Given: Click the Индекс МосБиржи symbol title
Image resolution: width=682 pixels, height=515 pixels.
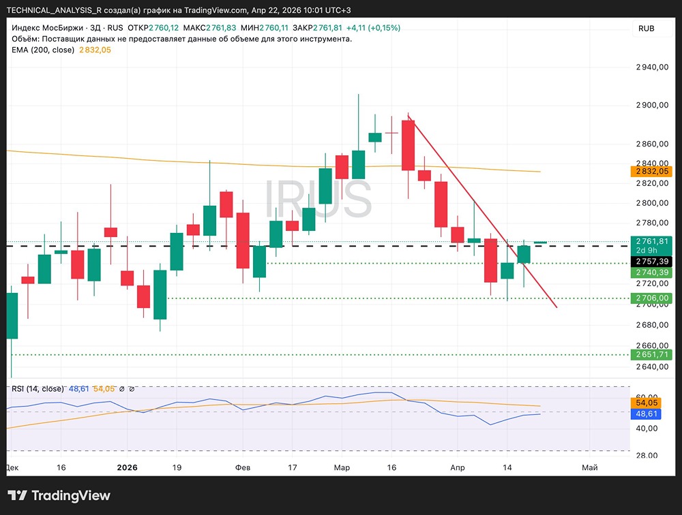Looking at the screenshot, I should [48, 28].
